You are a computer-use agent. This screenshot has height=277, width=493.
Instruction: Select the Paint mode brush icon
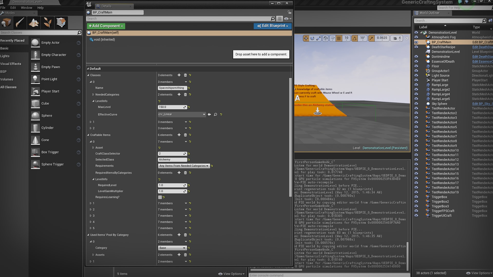pyautogui.click(x=20, y=23)
